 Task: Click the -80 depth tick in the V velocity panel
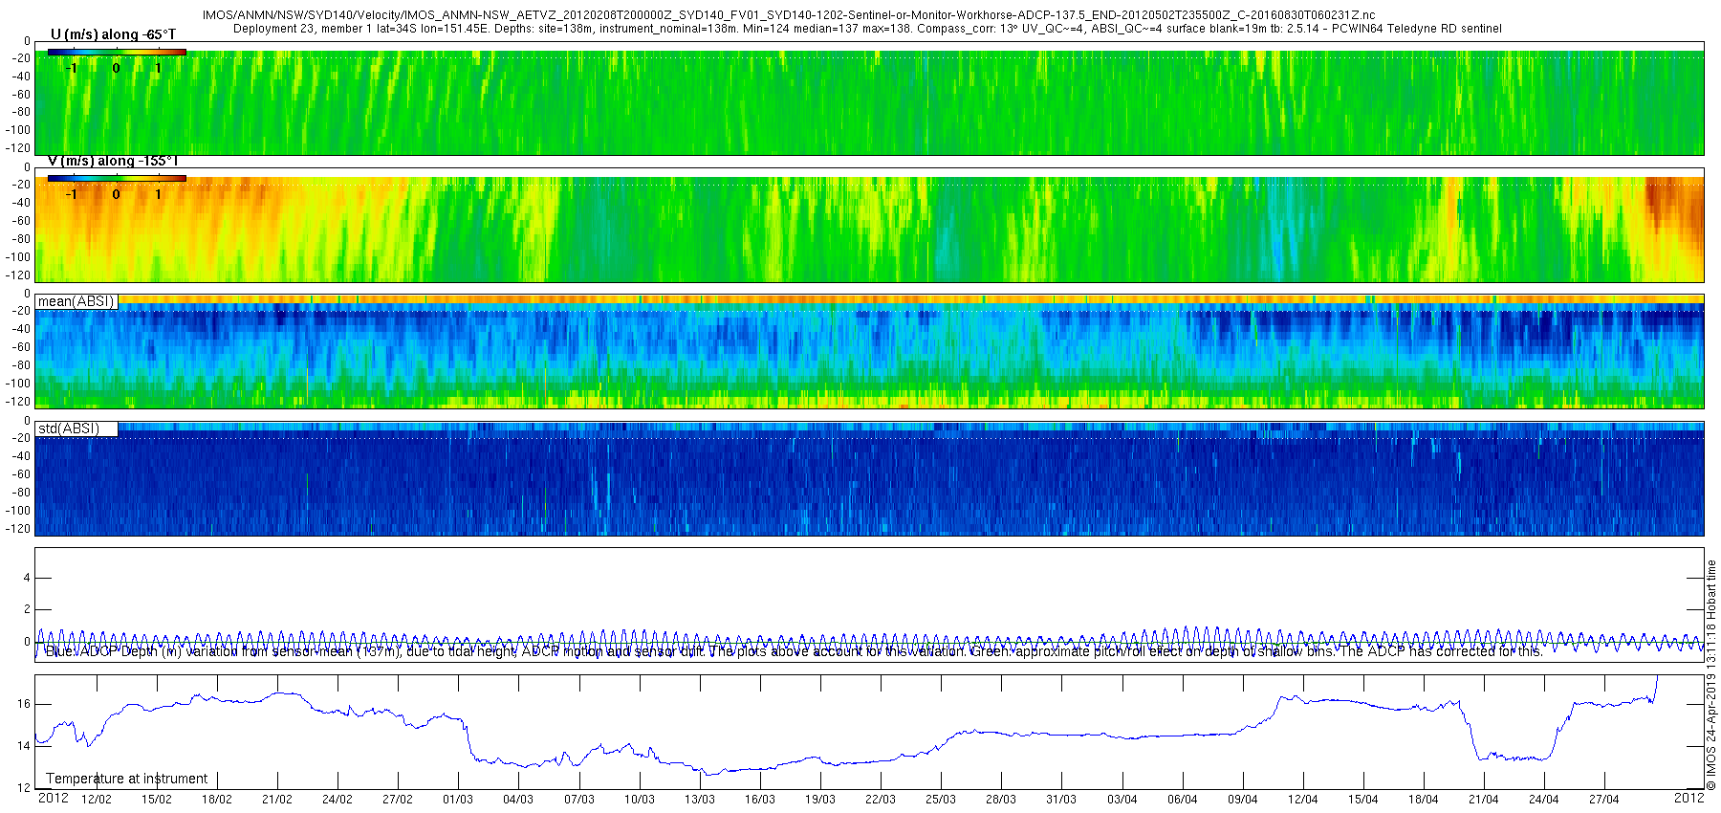[21, 239]
